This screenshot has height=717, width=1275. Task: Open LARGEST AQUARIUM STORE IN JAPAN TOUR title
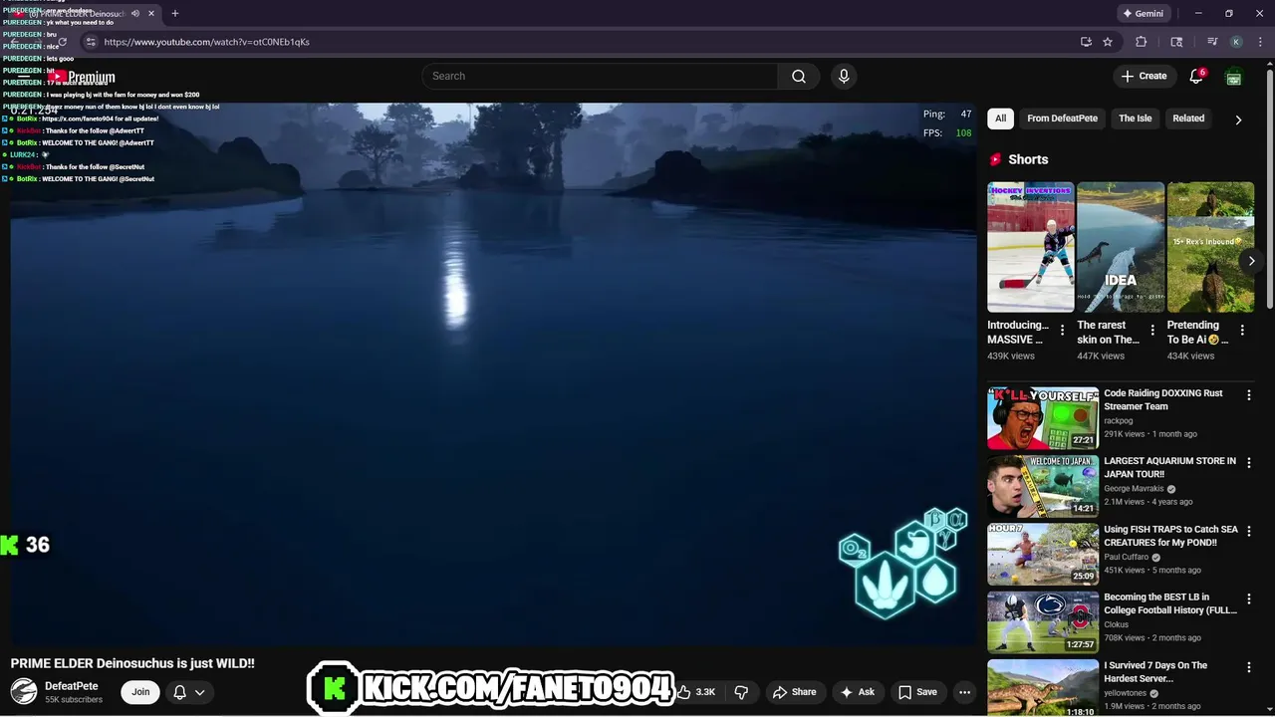(x=1169, y=467)
